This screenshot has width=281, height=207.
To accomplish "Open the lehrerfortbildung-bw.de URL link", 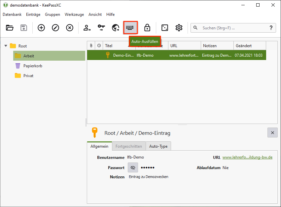I will [247, 157].
